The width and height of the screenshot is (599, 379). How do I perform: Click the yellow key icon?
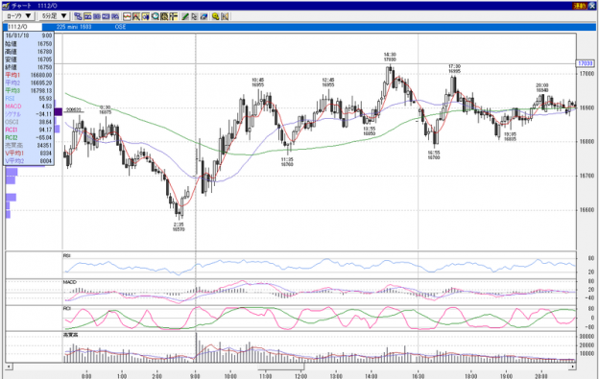coord(215,16)
